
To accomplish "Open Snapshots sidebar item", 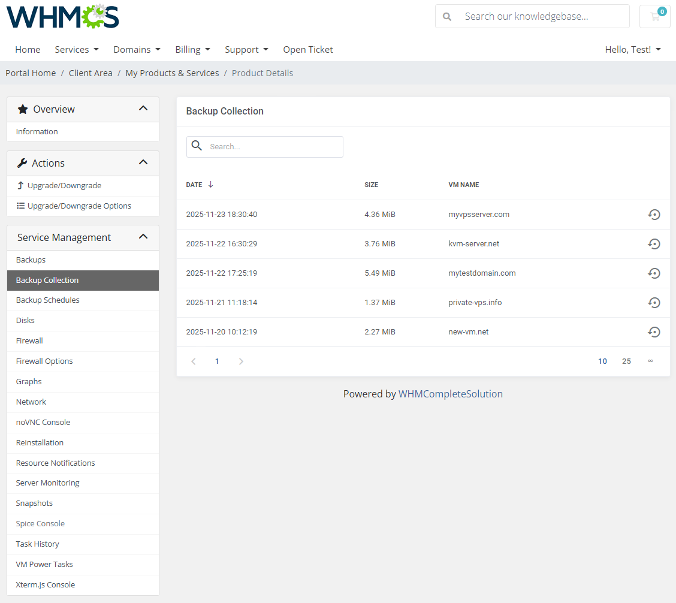I will (83, 503).
